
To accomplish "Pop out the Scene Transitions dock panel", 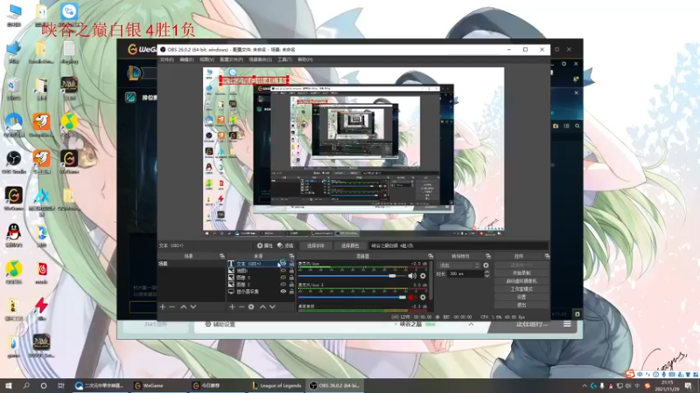I will coord(488,256).
